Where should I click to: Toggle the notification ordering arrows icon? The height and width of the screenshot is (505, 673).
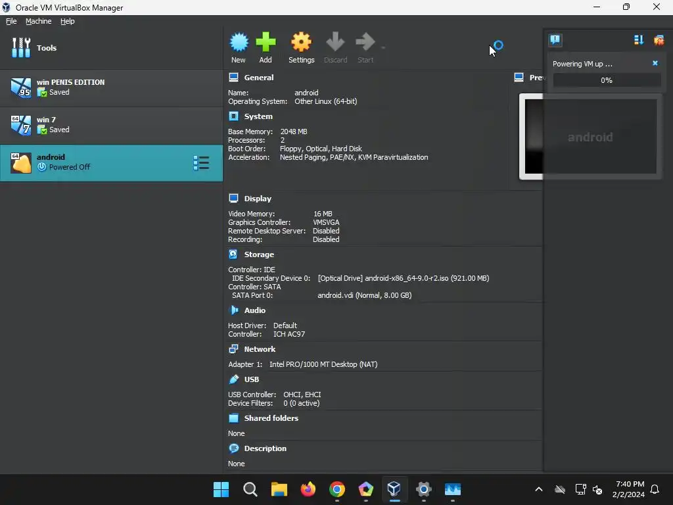pyautogui.click(x=639, y=40)
